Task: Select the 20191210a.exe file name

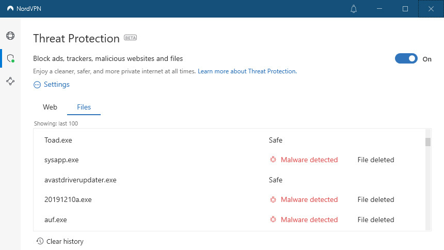Action: pos(68,199)
